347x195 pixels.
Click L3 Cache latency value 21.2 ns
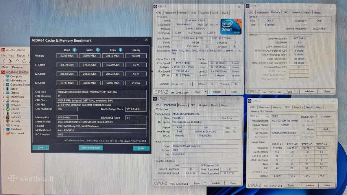[136, 83]
